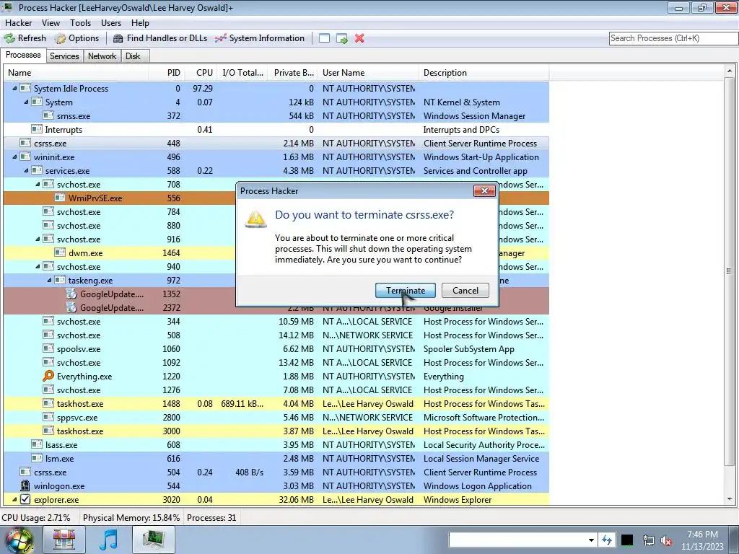Open the Hacker menu
This screenshot has width=739, height=554.
point(18,22)
